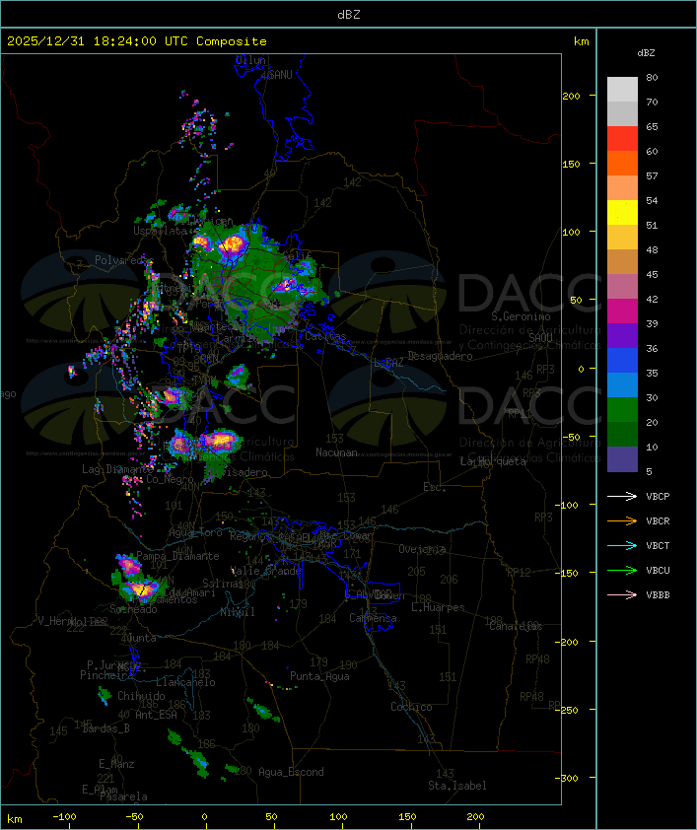Select the light gray 70-80 dBZ swatch
Viewport: 697px width, 830px height.
(x=622, y=90)
